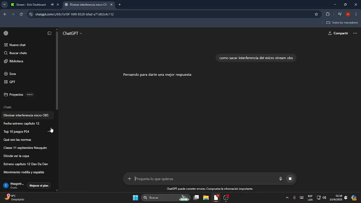This screenshot has width=361, height=203.
Task: Open Task View on the taskbar
Action: [x=196, y=198]
